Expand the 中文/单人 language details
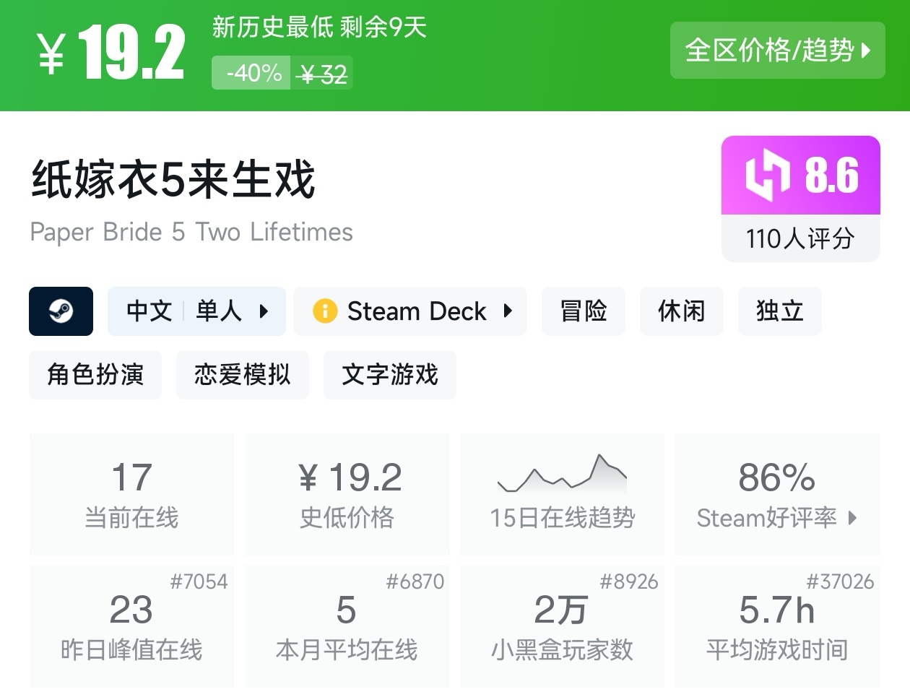The image size is (910, 692). [x=196, y=311]
